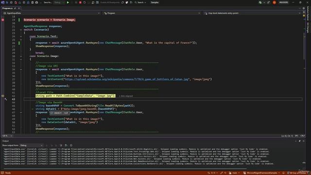
Task: Open the Program type dropdown
Action: click(152, 13)
